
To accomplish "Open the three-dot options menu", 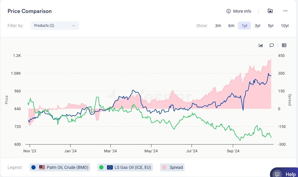I will click(285, 11).
